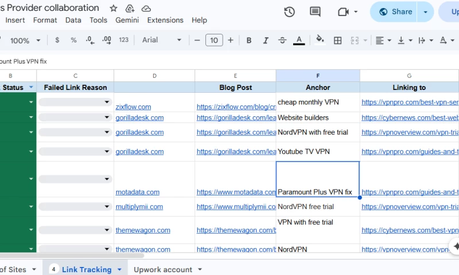Open Status column filter icon
The image size is (459, 275).
(x=31, y=87)
